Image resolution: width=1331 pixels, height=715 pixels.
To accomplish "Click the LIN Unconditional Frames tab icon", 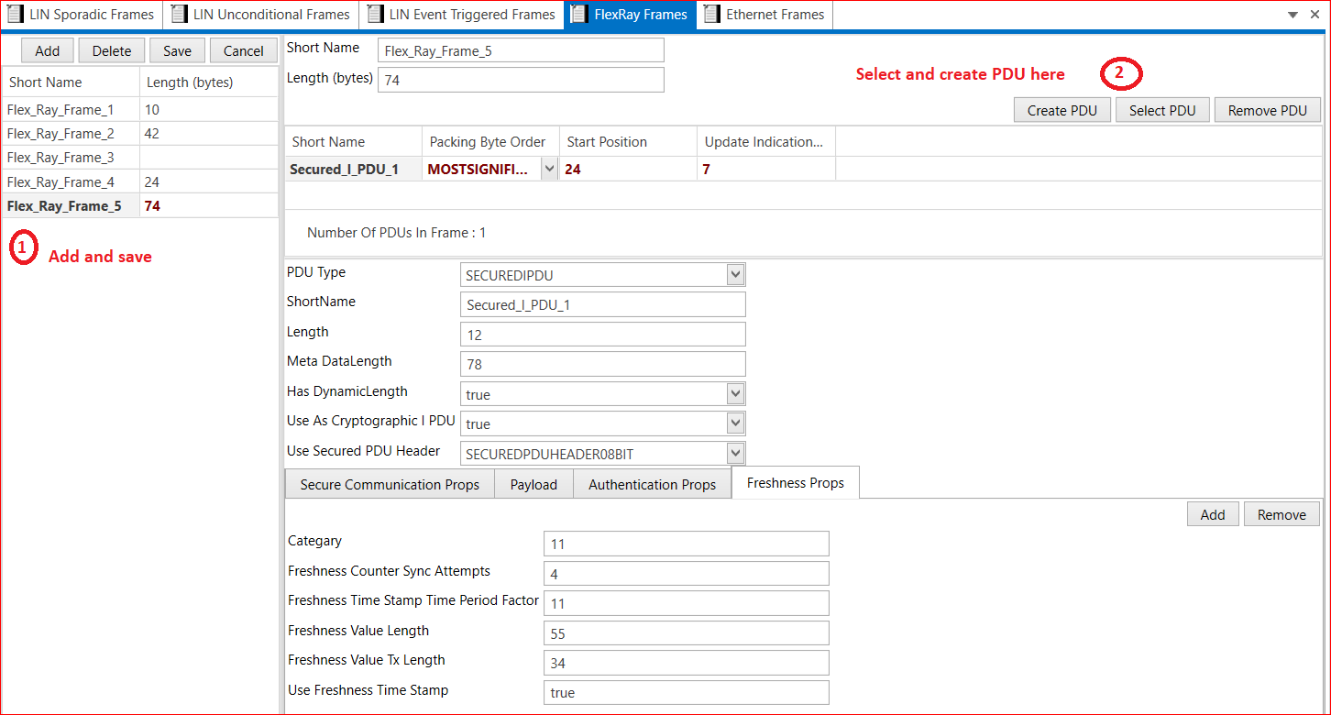I will 179,14.
